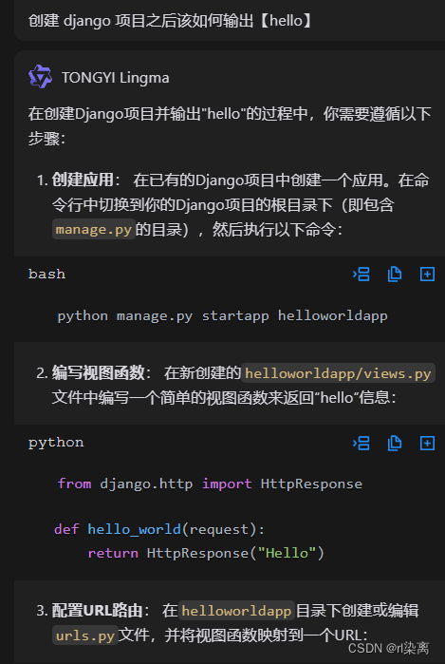The image size is (445, 664).
Task: Insert the python code block at the cursor
Action: coord(362,443)
